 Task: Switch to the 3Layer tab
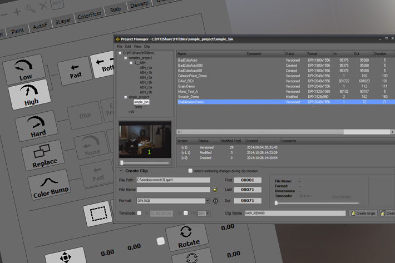[63, 21]
